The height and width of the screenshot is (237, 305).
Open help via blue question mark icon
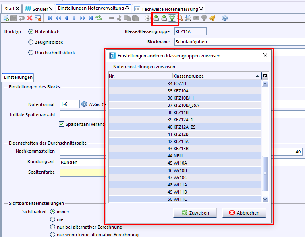coord(225,18)
